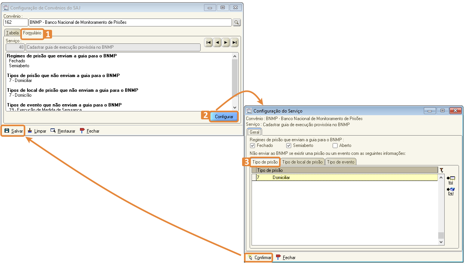This screenshot has width=465, height=264.
Task: Click the Tipo de prisão column header
Action: (x=347, y=170)
